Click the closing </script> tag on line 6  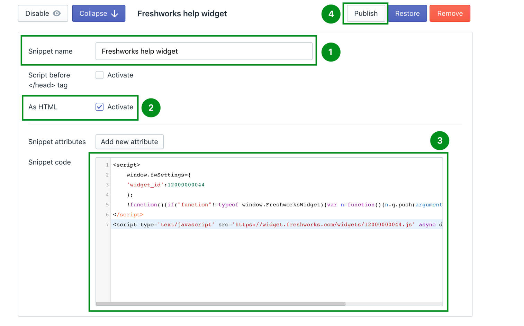tap(128, 215)
